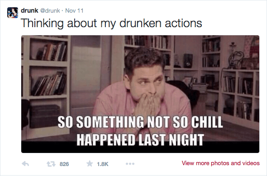The image size is (267, 176).
Task: Click the dot separator before Nov 11
Action: click(x=62, y=11)
